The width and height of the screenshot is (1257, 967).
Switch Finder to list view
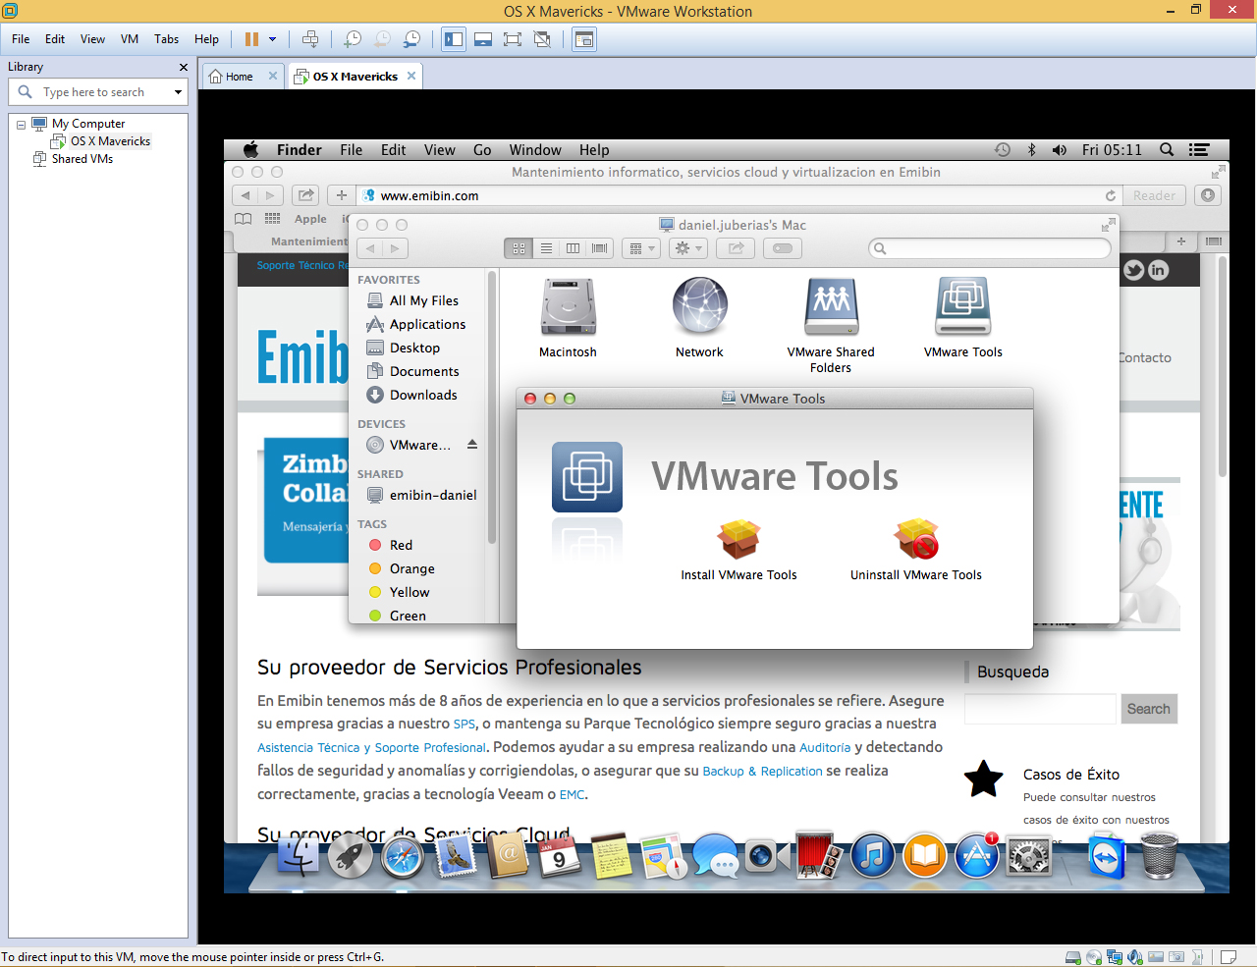[546, 248]
